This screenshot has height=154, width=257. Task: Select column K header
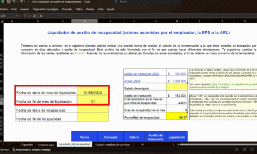pos(245,21)
